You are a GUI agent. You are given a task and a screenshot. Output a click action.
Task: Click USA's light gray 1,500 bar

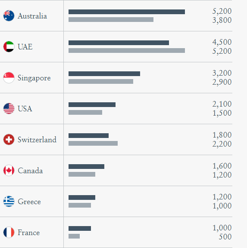tap(85, 113)
